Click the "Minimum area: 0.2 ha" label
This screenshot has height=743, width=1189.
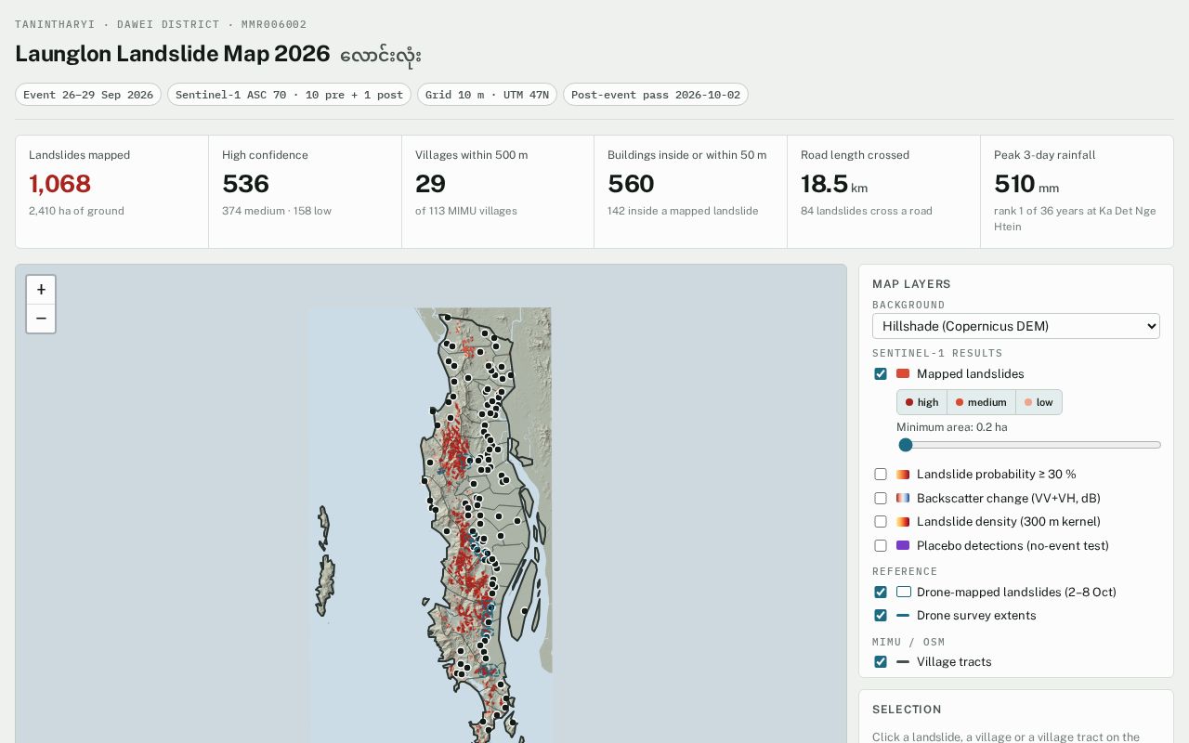[x=951, y=427]
